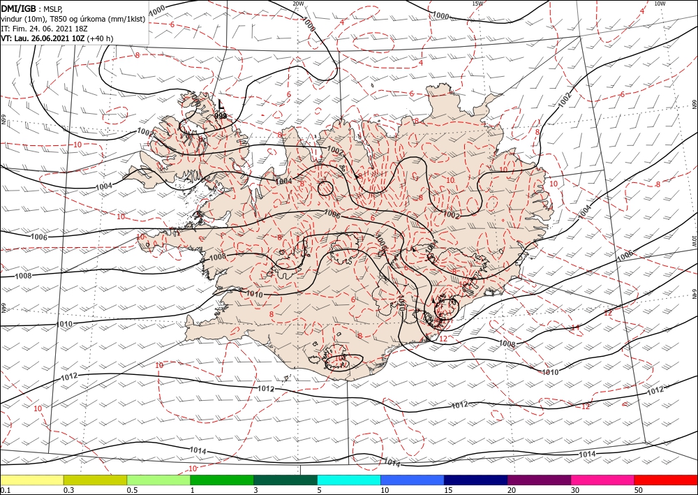Click the "DMI/IGB : MSLP," title line
This screenshot has height=495, width=698.
33,9
